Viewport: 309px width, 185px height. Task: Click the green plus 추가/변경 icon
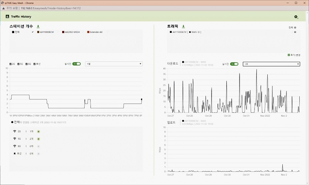[289, 55]
